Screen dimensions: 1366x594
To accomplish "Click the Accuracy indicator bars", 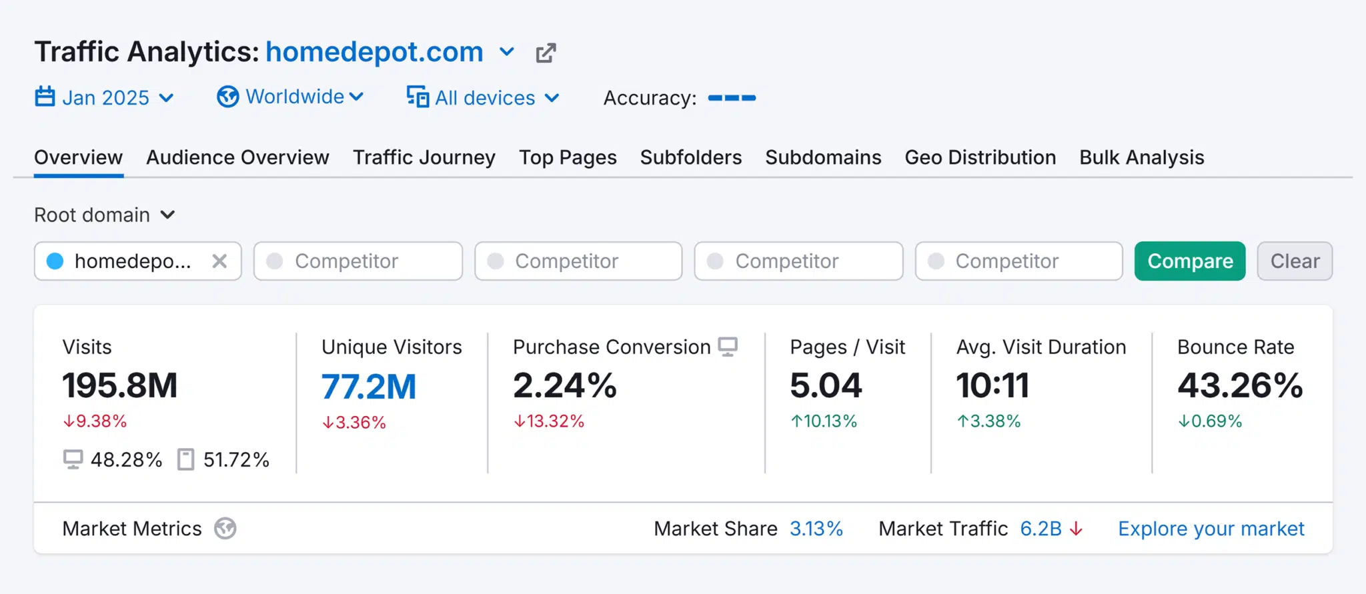I will coord(732,98).
